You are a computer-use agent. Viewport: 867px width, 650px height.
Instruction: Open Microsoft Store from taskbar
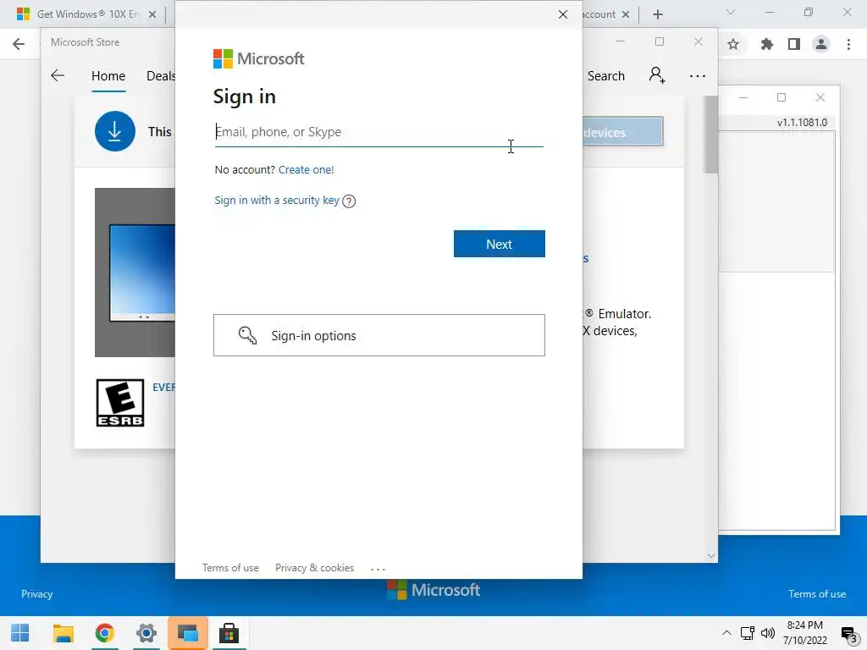(229, 633)
